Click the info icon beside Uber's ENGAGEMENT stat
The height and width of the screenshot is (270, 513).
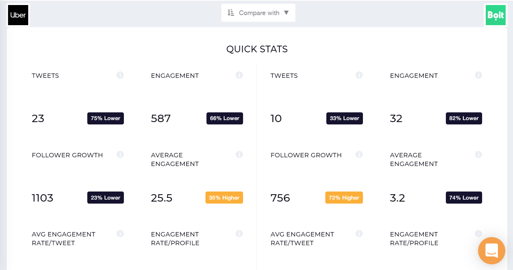[239, 75]
